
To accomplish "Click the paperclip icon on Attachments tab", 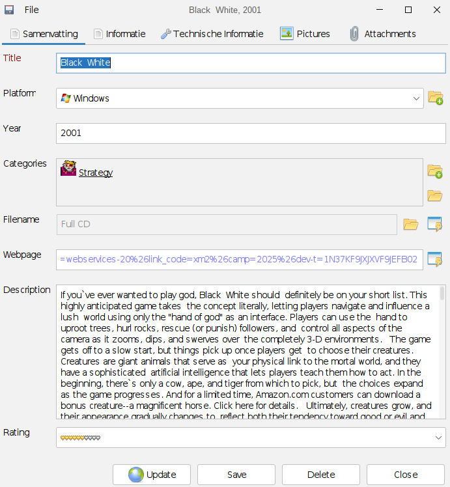I will coord(354,34).
